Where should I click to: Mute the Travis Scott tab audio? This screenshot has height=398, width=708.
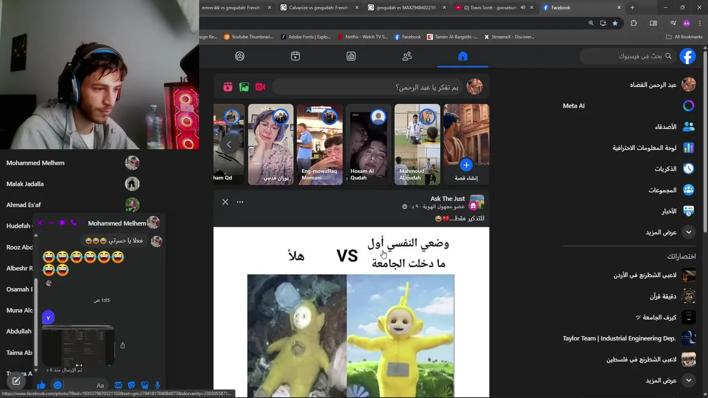pos(523,8)
